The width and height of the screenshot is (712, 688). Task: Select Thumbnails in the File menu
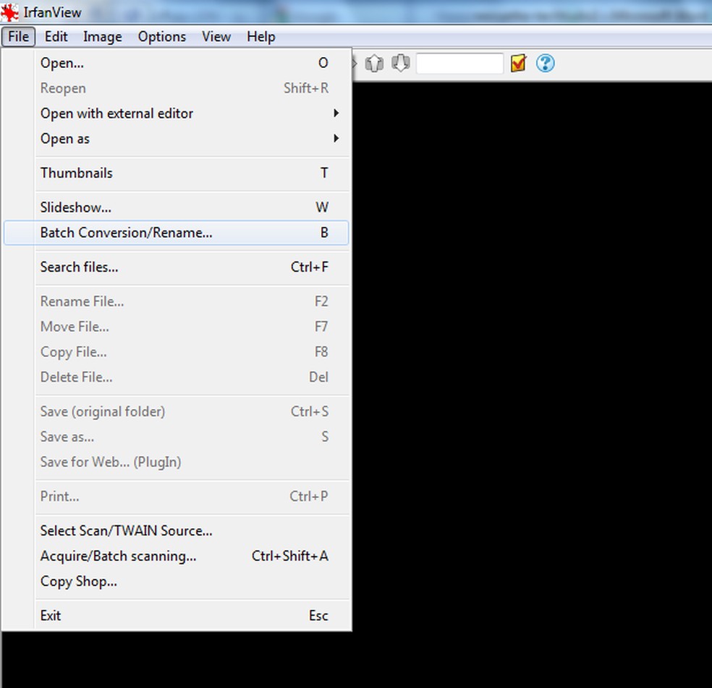pyautogui.click(x=176, y=173)
